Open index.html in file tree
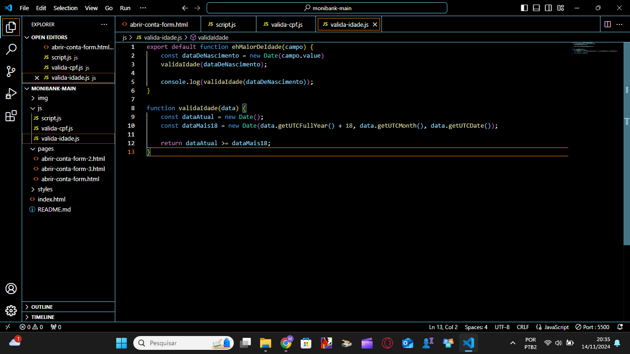This screenshot has width=630, height=354. pos(69,200)
